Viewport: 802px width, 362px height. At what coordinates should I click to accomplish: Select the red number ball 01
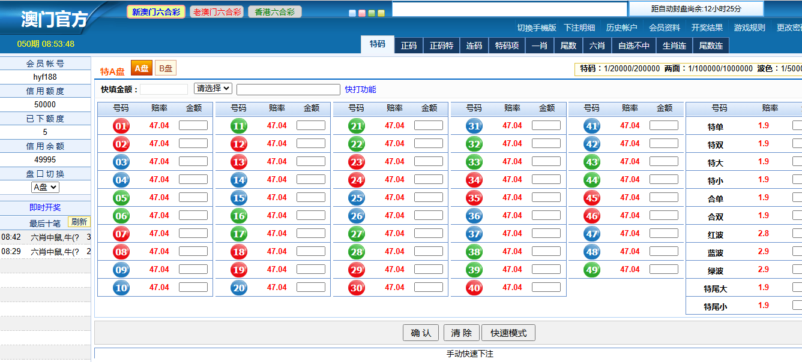click(x=120, y=125)
